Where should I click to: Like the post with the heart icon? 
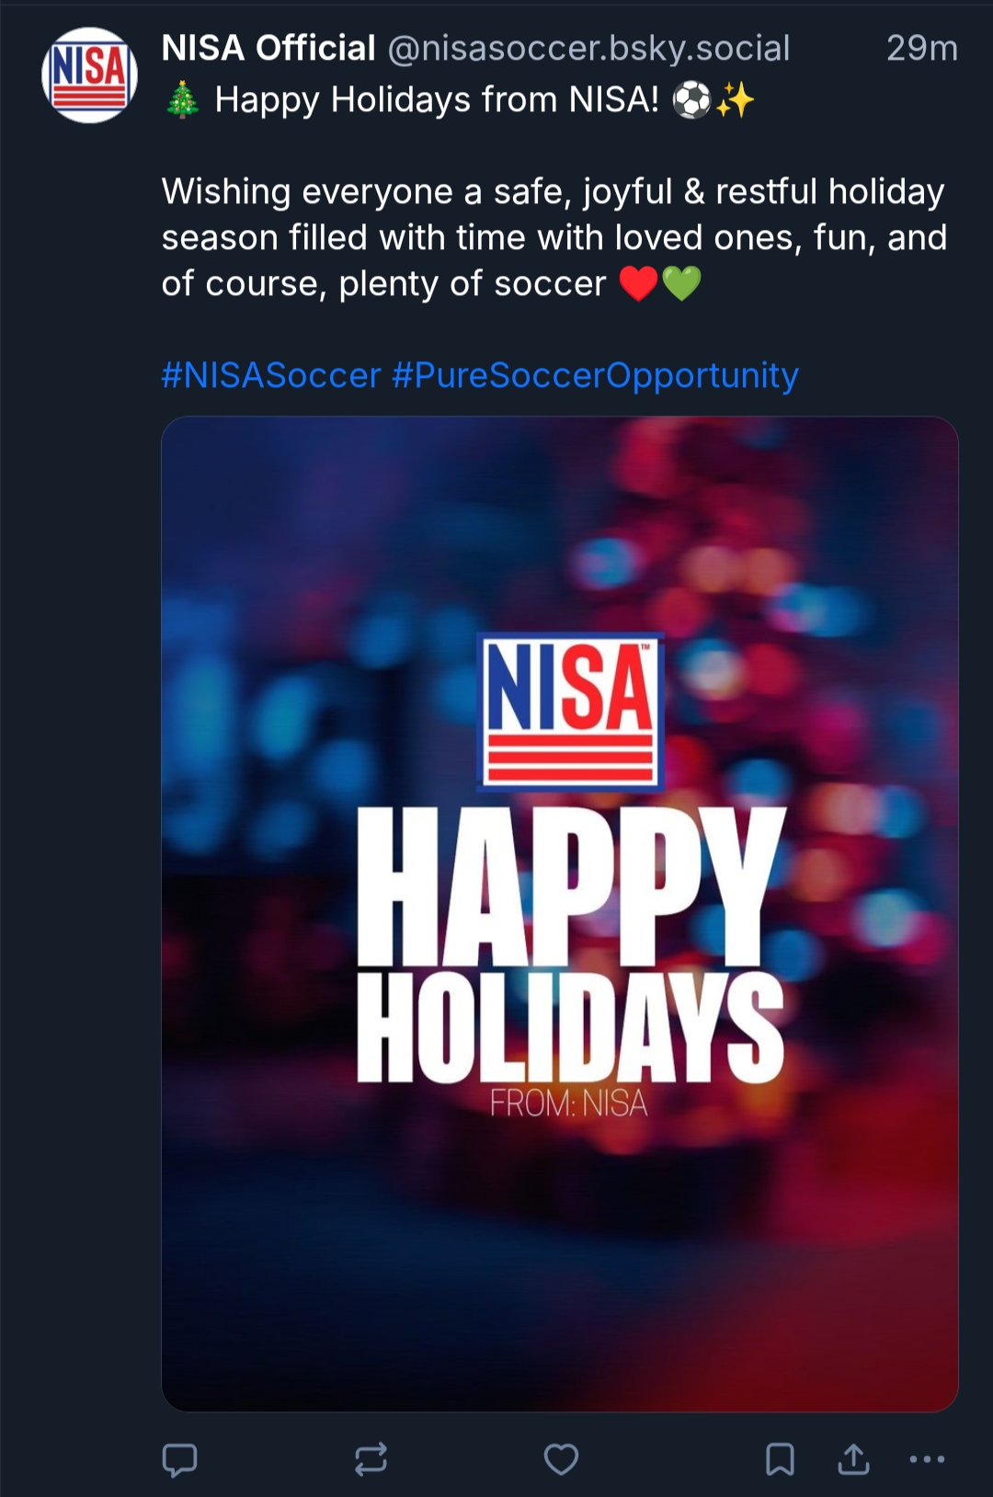tap(561, 1459)
